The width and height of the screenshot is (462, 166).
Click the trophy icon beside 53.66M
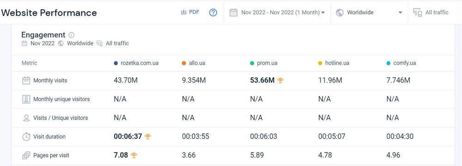(x=280, y=80)
